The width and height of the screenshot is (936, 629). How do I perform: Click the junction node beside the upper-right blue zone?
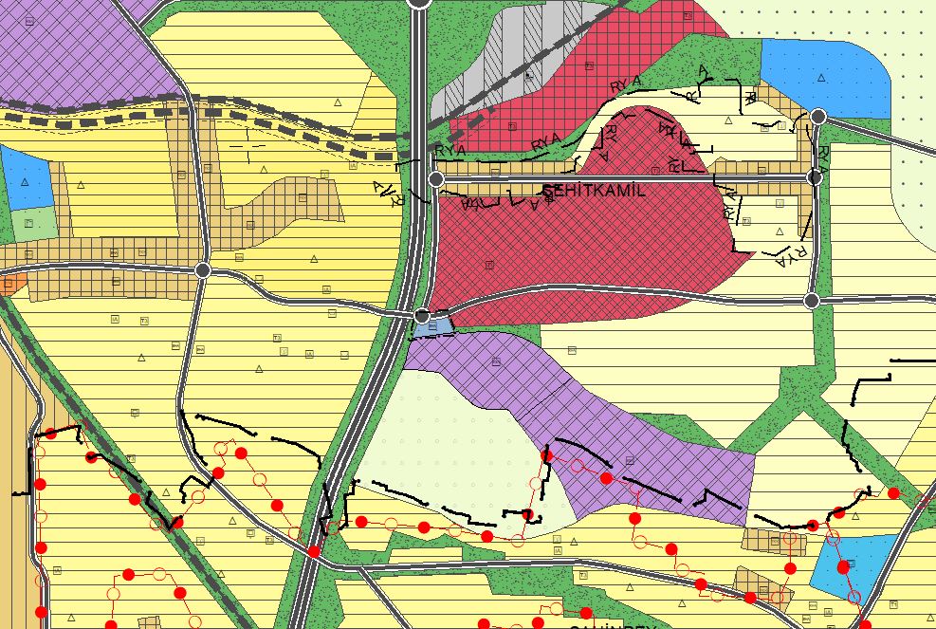818,117
